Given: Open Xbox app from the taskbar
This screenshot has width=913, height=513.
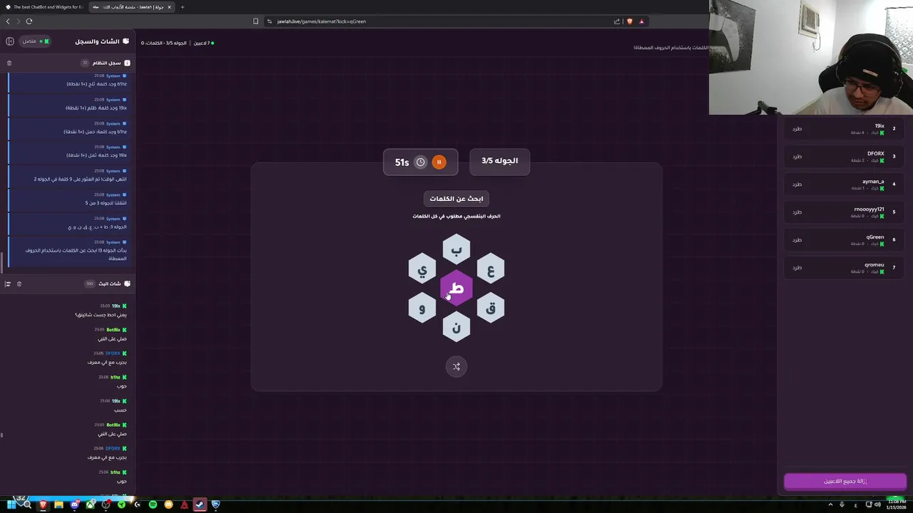Looking at the screenshot, I should (90, 505).
